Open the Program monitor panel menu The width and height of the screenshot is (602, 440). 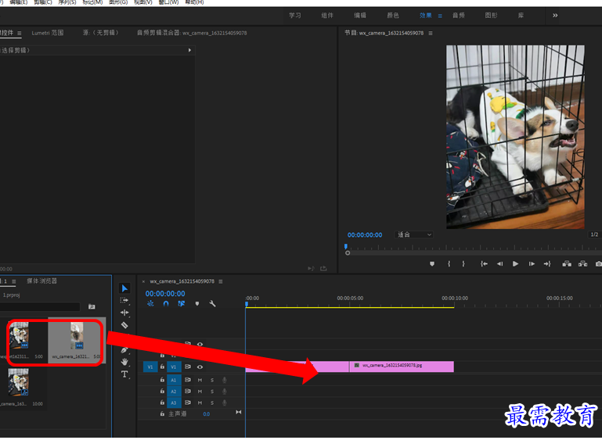click(x=431, y=34)
